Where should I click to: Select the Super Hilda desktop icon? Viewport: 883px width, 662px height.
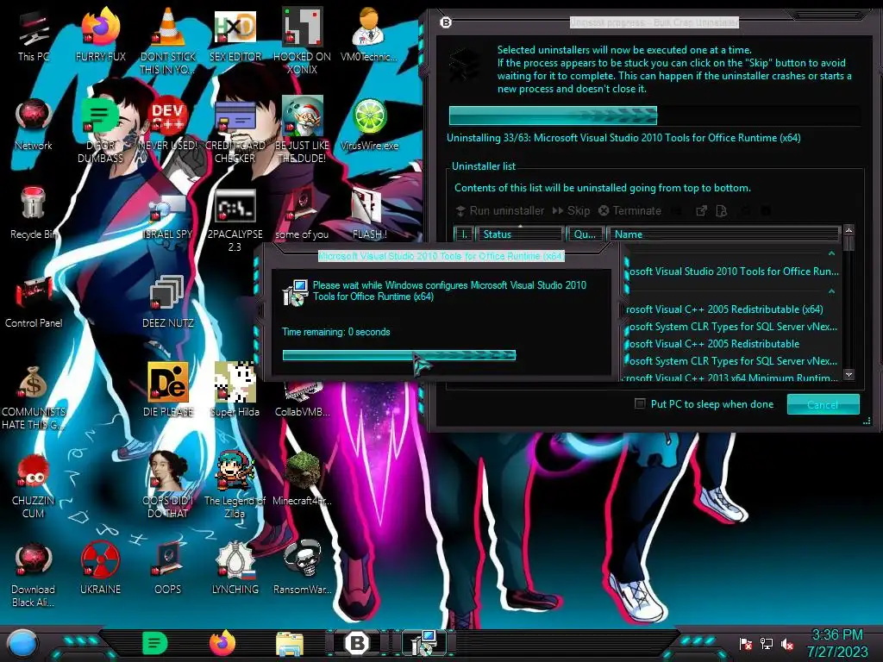click(x=235, y=390)
